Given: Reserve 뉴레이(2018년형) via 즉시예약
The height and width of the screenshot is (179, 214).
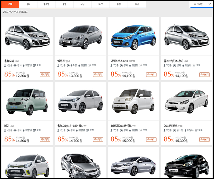Looking at the screenshot, I should tap(151, 140).
